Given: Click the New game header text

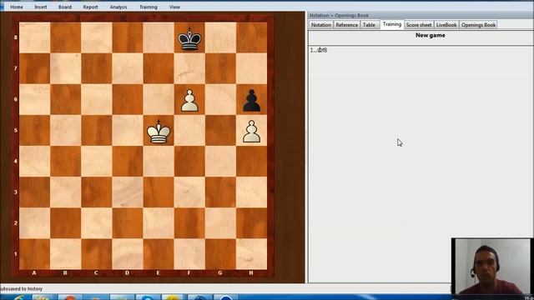Looking at the screenshot, I should (x=431, y=35).
